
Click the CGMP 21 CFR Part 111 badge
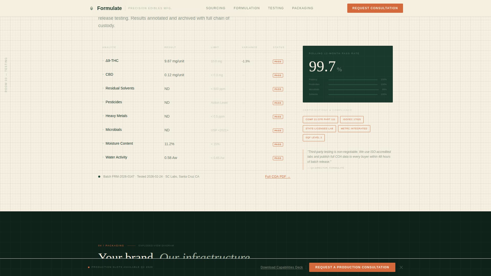tap(320, 119)
